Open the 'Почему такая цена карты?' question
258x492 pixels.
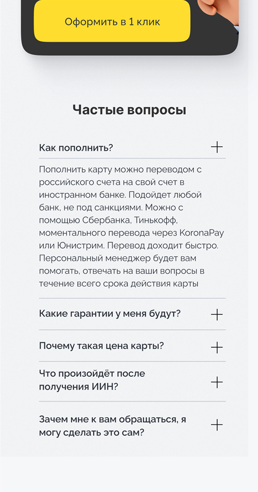click(101, 346)
